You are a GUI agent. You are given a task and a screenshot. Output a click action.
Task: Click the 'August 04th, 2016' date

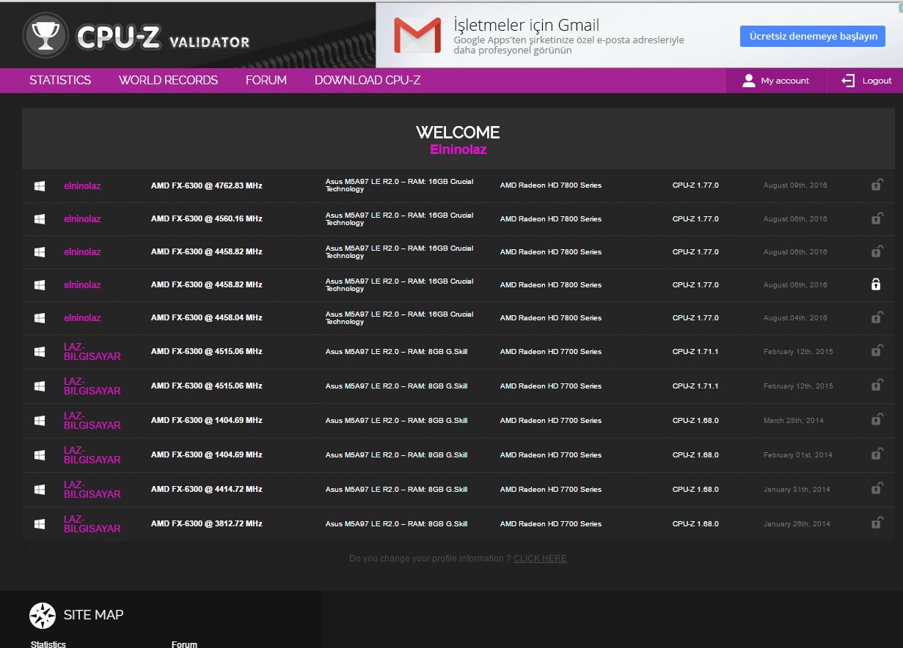795,318
